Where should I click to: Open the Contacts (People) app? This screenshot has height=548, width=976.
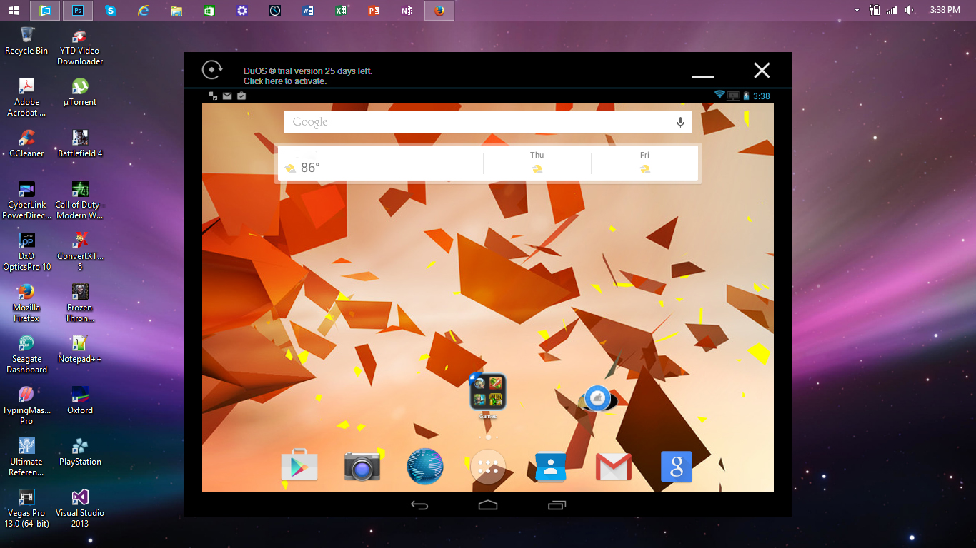[x=550, y=467]
